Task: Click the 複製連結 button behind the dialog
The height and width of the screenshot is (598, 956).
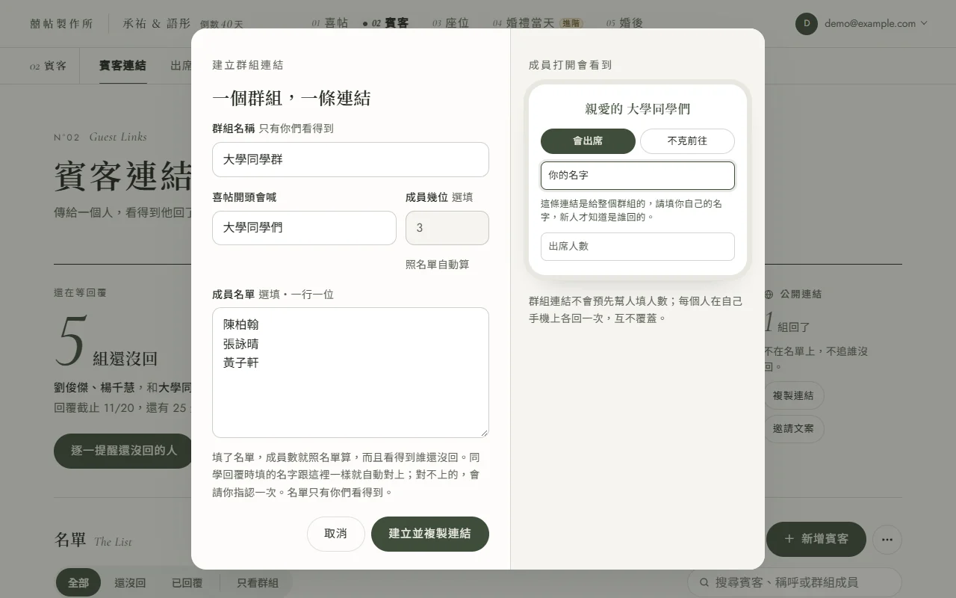Action: pyautogui.click(x=793, y=395)
